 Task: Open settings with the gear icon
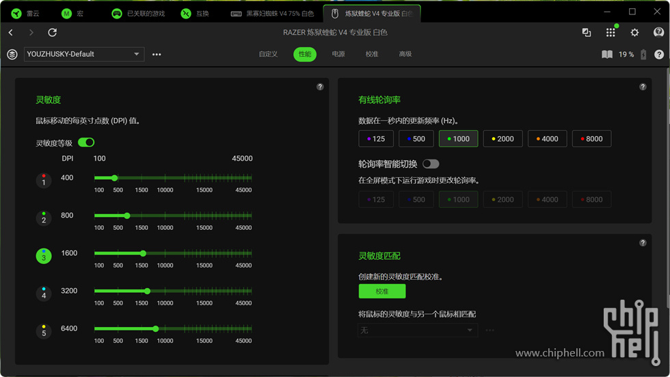[x=634, y=32]
